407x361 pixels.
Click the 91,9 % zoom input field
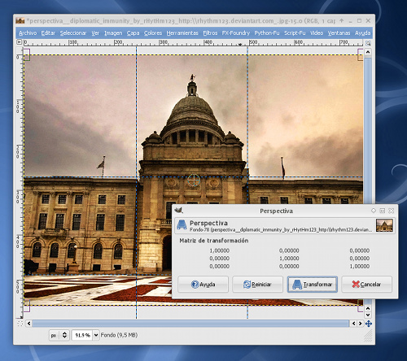click(82, 335)
